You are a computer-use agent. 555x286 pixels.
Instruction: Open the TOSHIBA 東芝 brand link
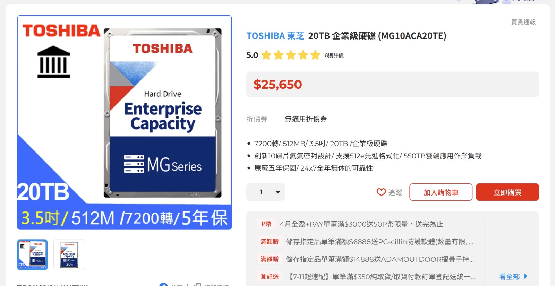[x=275, y=36]
